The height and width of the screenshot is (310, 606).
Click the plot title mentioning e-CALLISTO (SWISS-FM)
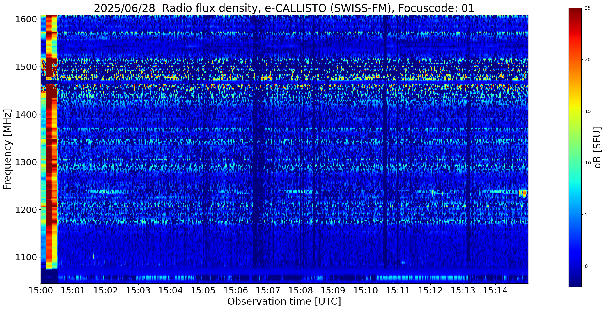(284, 8)
